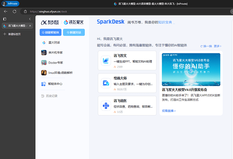Click the Docker专家 avatar icon
Viewport: 233px width, 159px height.
pyautogui.click(x=44, y=62)
